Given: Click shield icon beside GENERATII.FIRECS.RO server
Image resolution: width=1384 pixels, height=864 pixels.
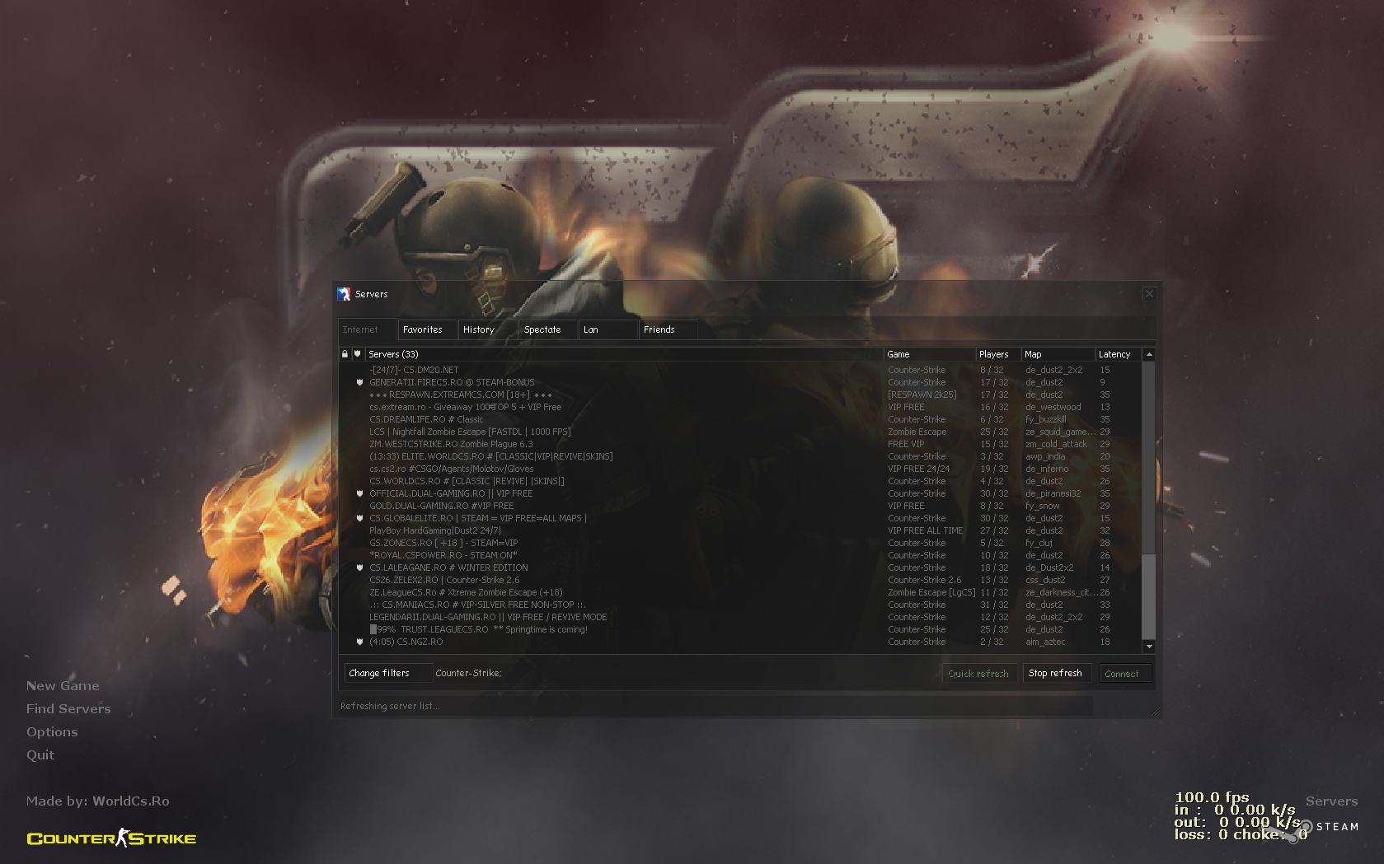Looking at the screenshot, I should [x=359, y=382].
